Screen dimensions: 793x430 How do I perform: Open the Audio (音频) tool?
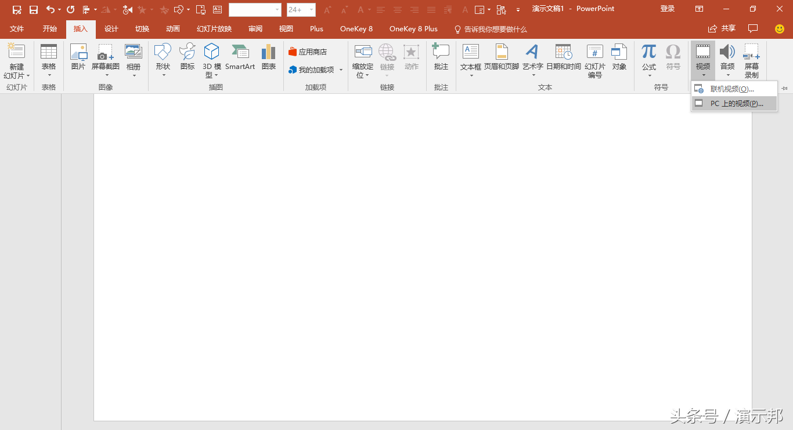[x=727, y=61]
